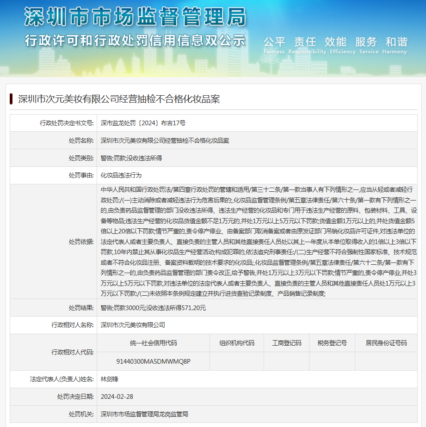
Task: Select the document number 深市监龙处罚〔2024〕布吉17号
Action: coord(143,123)
